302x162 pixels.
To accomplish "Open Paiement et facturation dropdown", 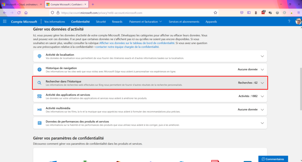I will (x=145, y=22).
